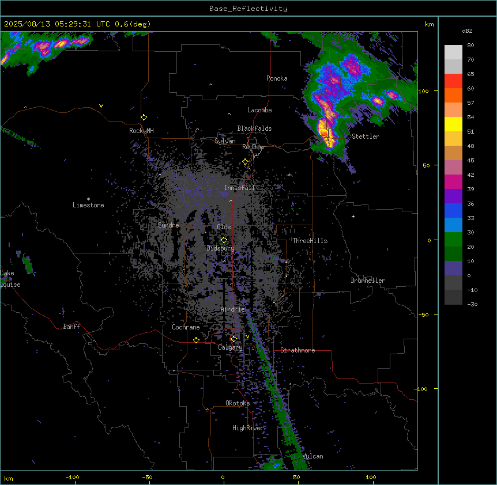Click the ThreeHills label

[x=310, y=241]
